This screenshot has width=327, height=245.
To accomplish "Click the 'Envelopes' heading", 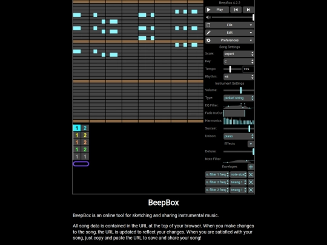I will [230, 166].
